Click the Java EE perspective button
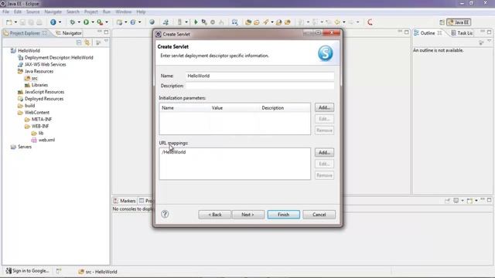 point(459,22)
